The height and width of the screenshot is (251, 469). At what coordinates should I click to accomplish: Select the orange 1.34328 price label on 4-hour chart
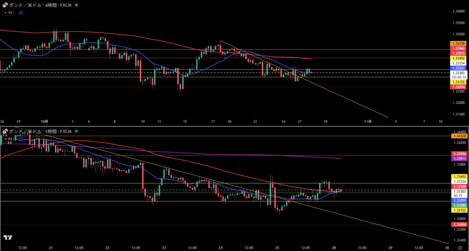(x=458, y=43)
